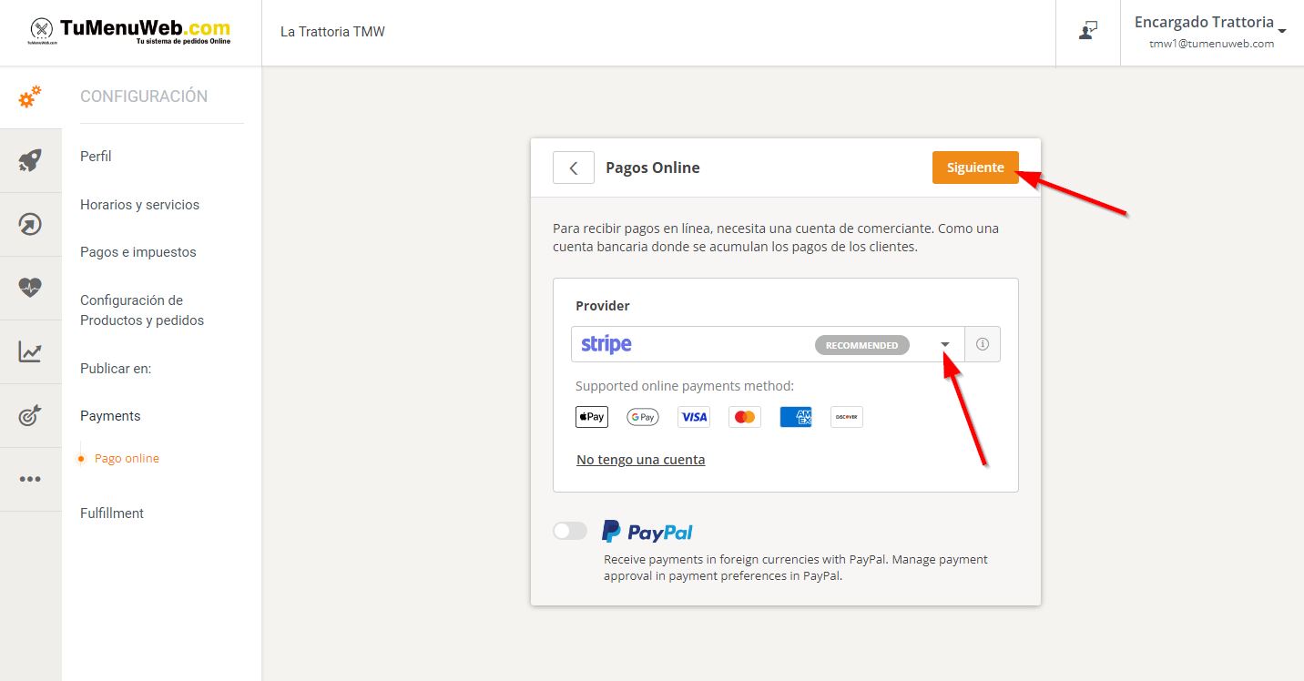Click the info icon beside provider dropdown
Screen dimensions: 1304x681
(982, 344)
